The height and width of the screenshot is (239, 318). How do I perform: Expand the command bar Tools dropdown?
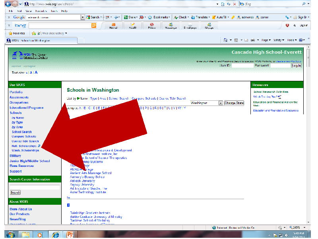tap(292, 40)
